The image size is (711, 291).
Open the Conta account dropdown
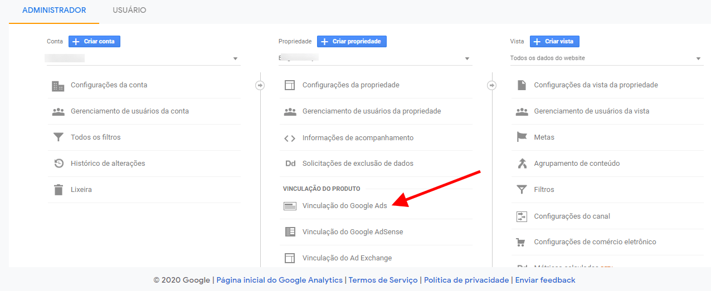143,58
